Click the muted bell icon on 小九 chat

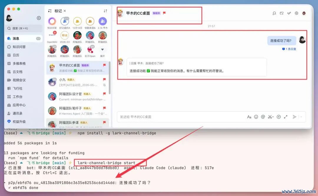pyautogui.click(x=104, y=85)
